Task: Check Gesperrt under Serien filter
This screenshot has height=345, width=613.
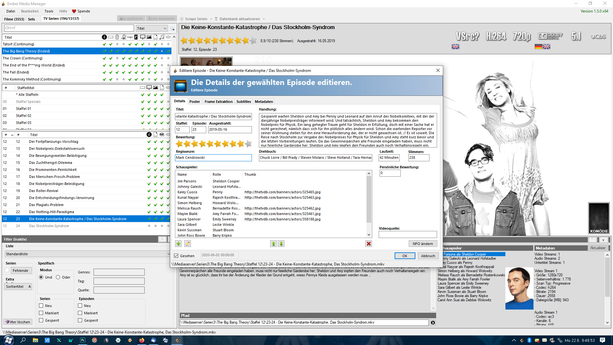Action: [x=41, y=320]
